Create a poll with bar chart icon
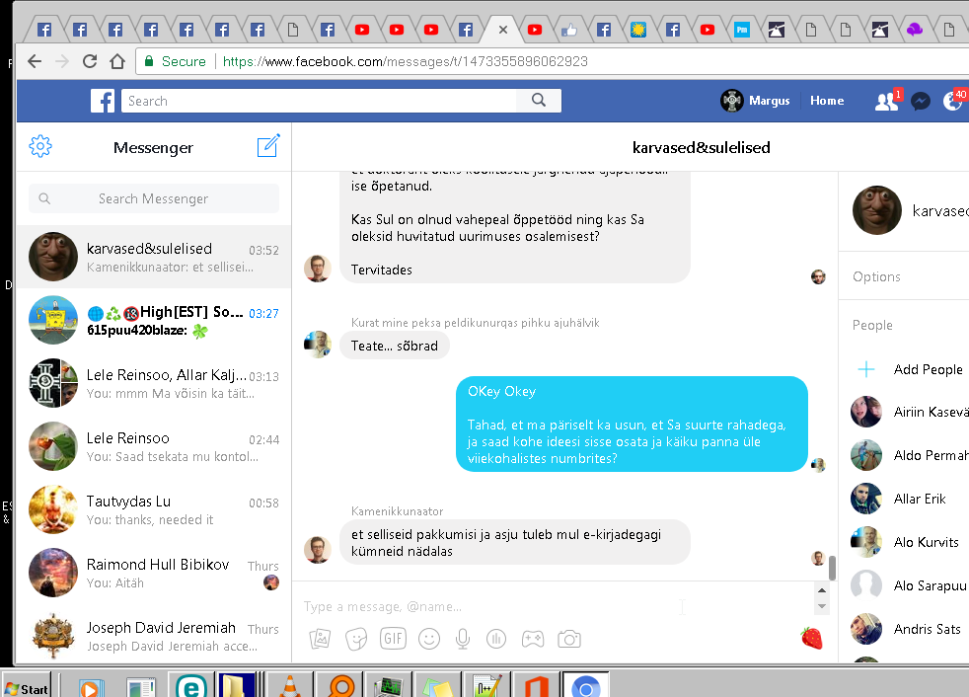969x697 pixels. 496,638
